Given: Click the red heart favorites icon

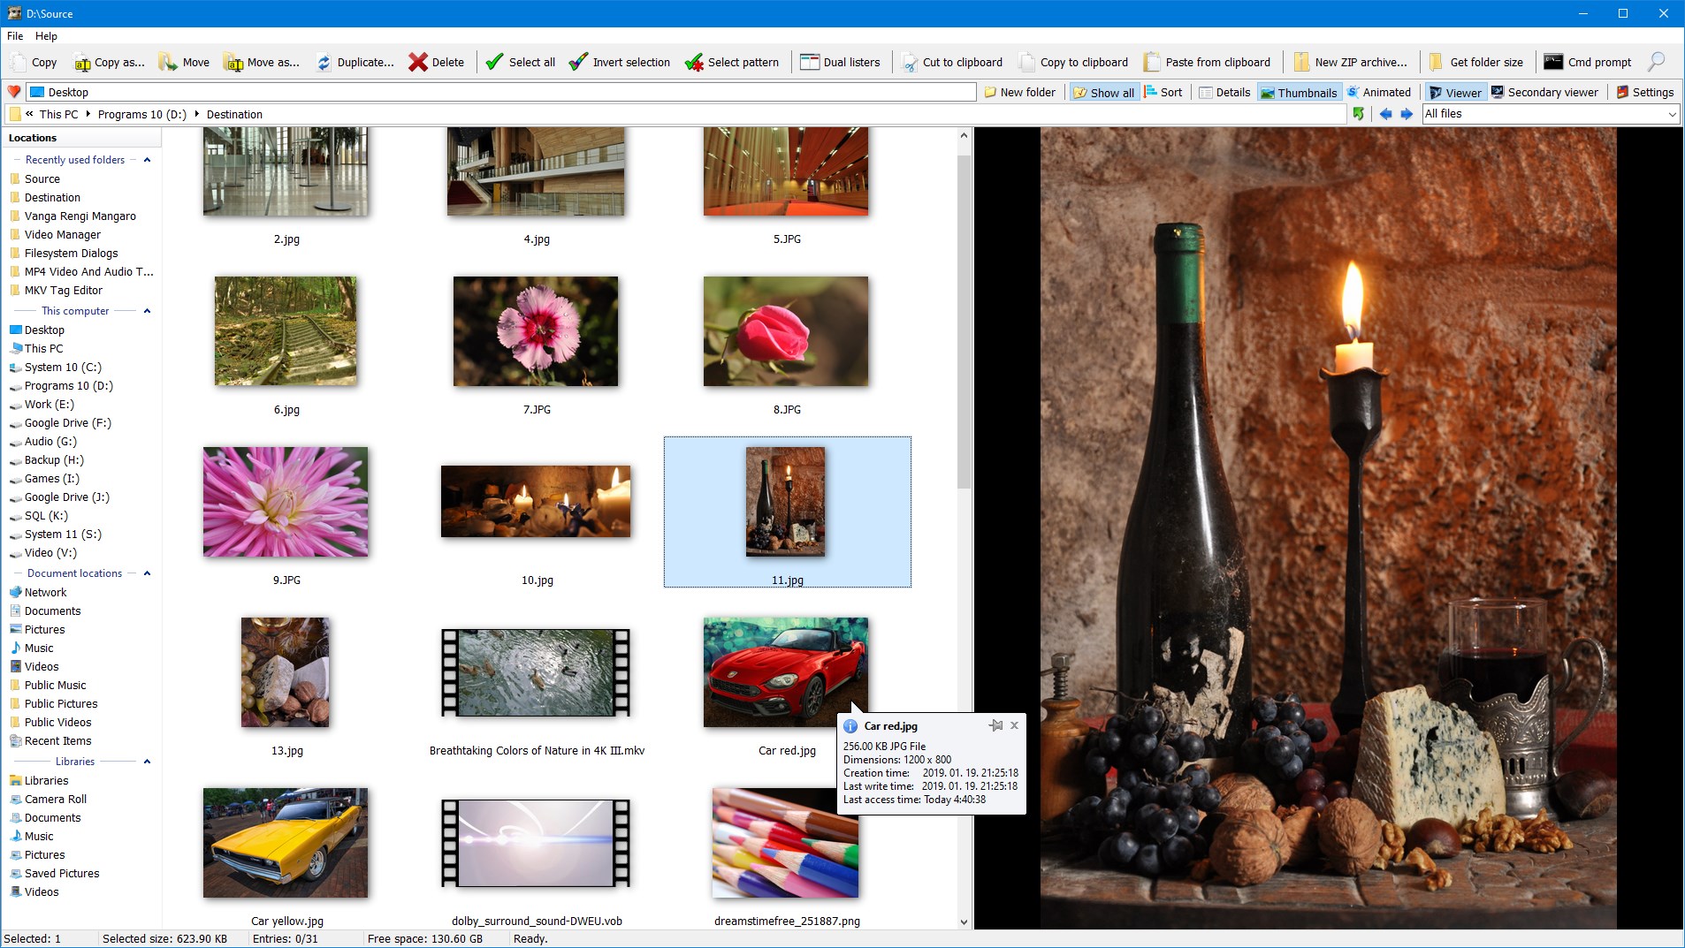Looking at the screenshot, I should click(x=14, y=92).
